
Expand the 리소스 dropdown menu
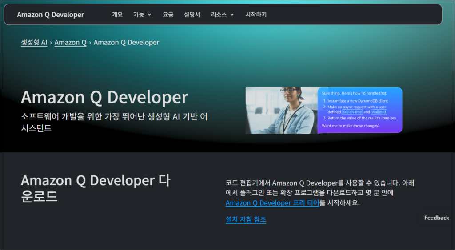coord(222,15)
